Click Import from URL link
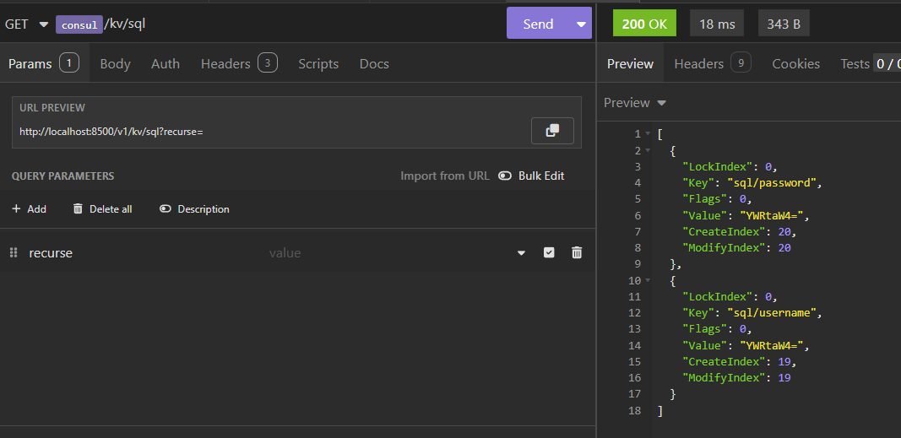 444,176
